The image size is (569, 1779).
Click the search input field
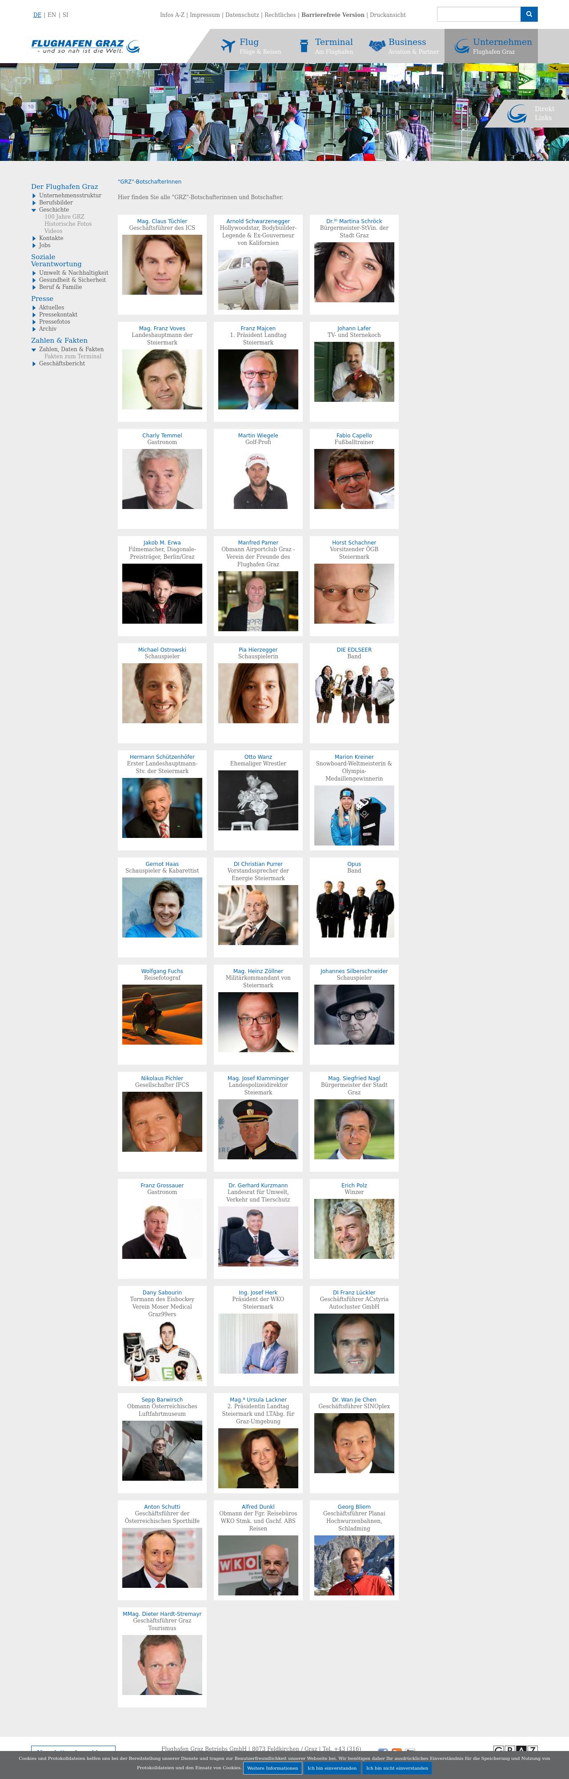click(479, 14)
